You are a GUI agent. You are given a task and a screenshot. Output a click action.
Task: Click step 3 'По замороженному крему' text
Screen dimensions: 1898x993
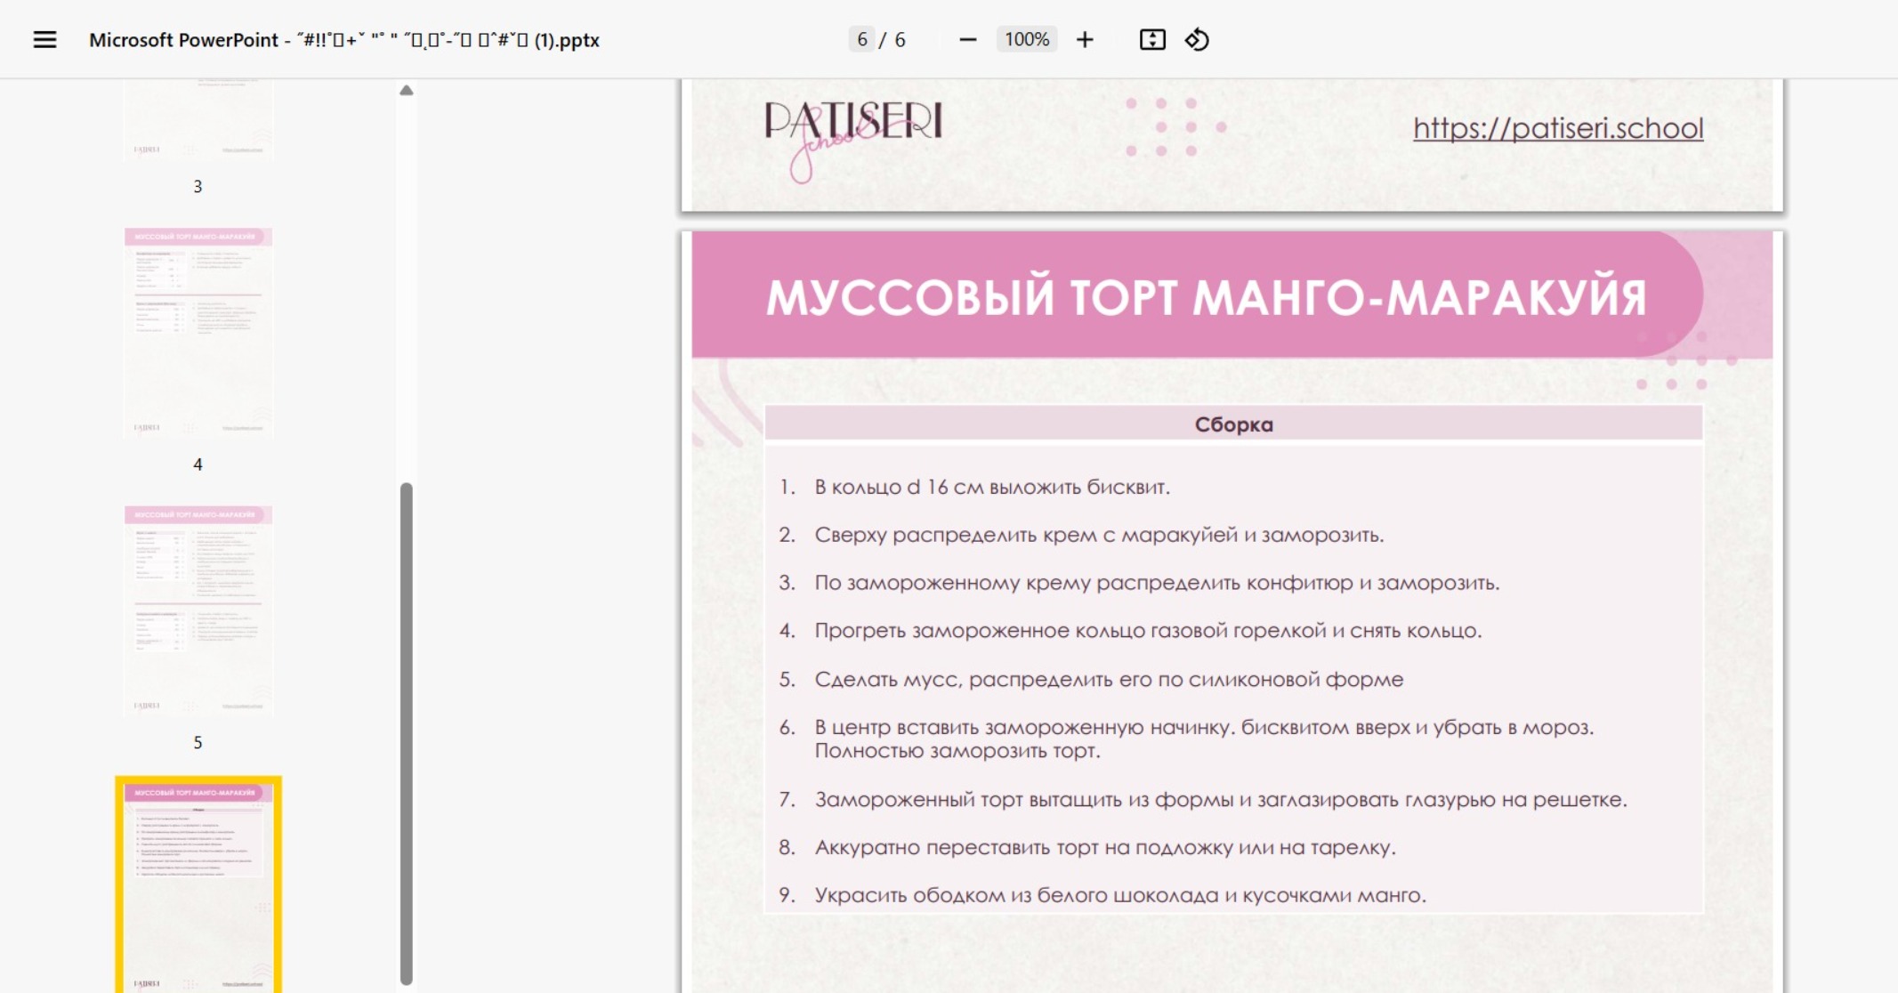pyautogui.click(x=1157, y=584)
